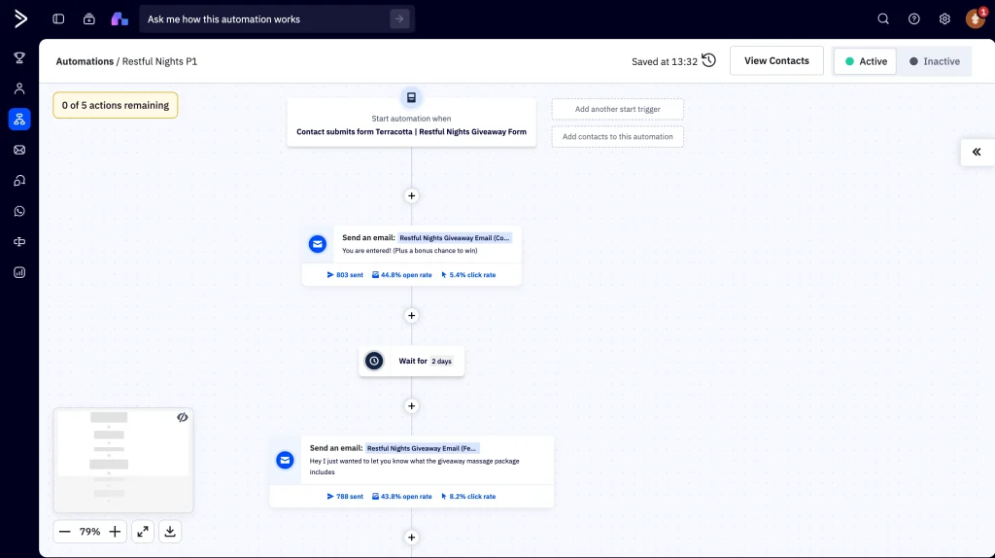Hide the minimap with eye-slash icon
995x558 pixels.
click(x=182, y=417)
